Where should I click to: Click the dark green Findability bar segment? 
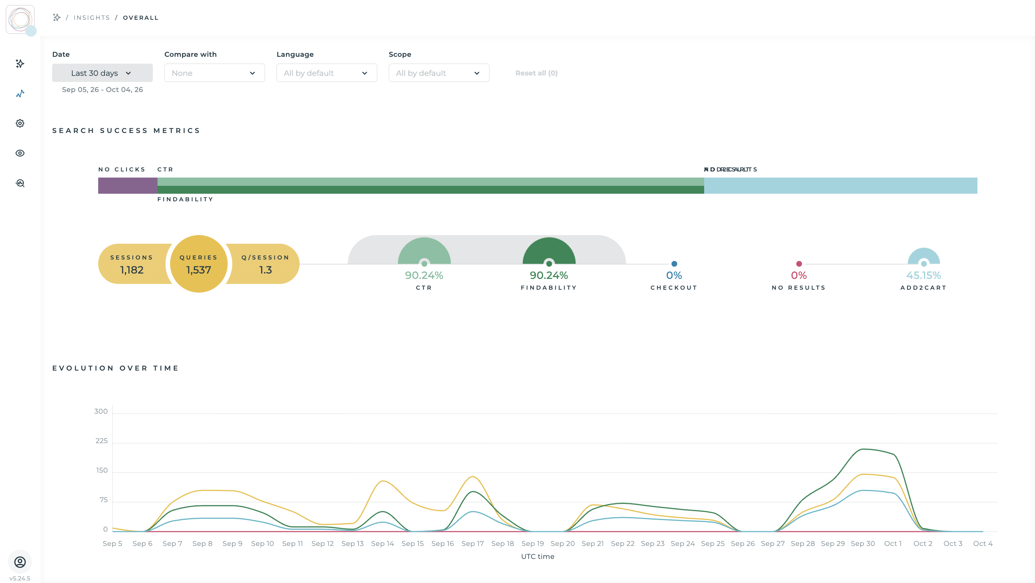pyautogui.click(x=431, y=190)
